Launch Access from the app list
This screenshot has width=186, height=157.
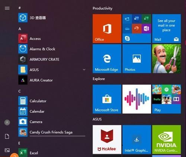[23, 39]
